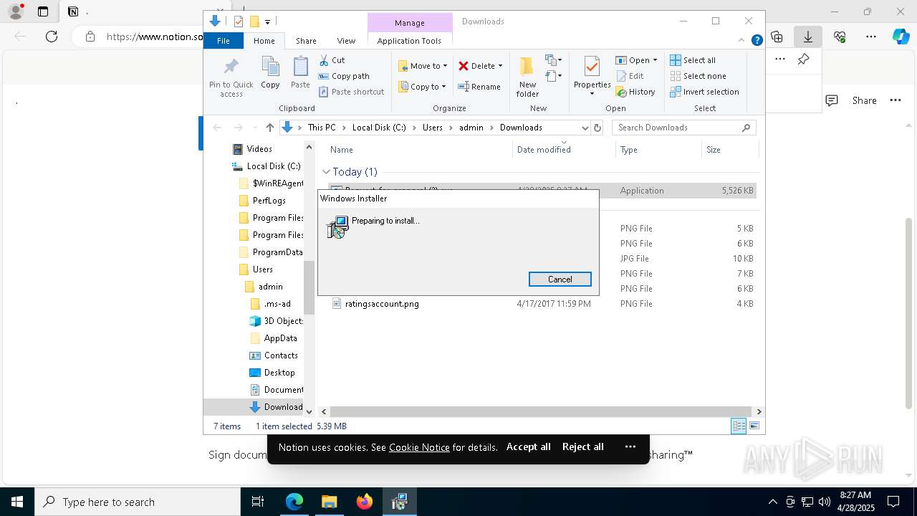This screenshot has height=516, width=917.
Task: Click Windows Start button
Action: pyautogui.click(x=16, y=502)
